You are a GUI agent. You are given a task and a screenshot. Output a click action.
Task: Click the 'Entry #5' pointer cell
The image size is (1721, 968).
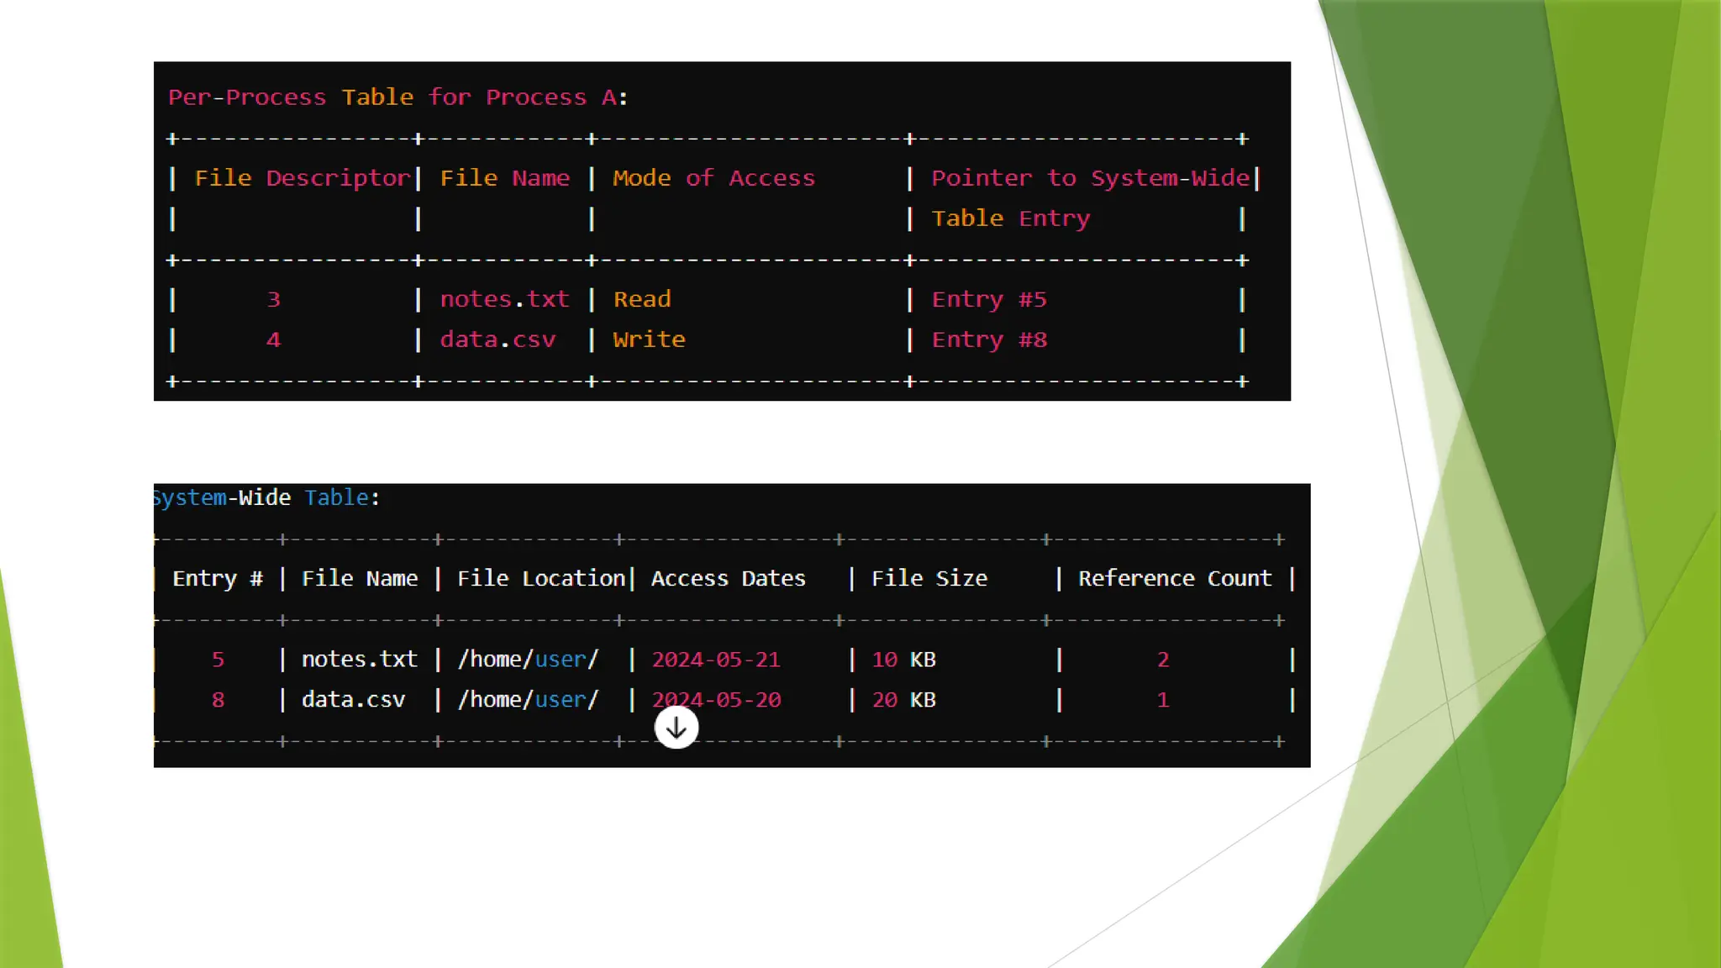(x=988, y=299)
